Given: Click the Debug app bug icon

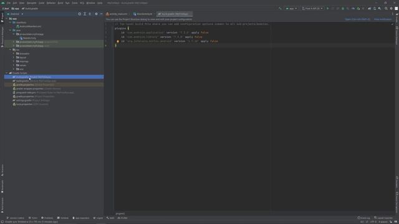Looking at the screenshot, I should [343, 8].
